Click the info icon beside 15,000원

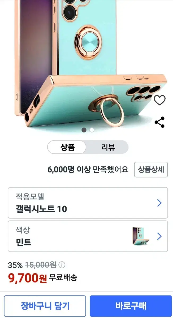[62, 265]
